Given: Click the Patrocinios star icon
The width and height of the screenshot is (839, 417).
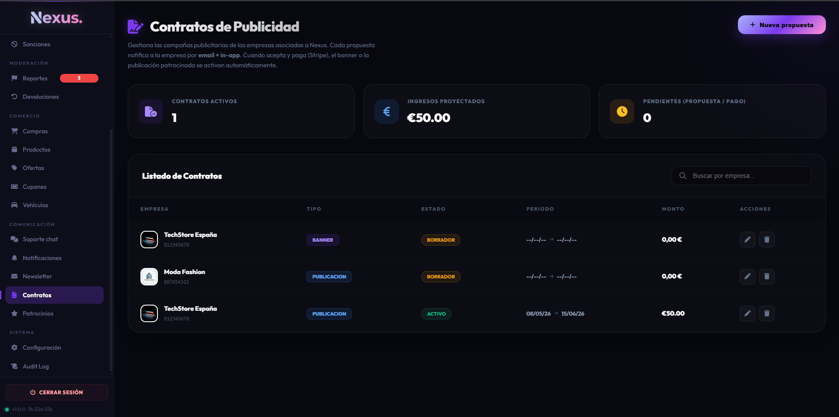Looking at the screenshot, I should click(14, 313).
